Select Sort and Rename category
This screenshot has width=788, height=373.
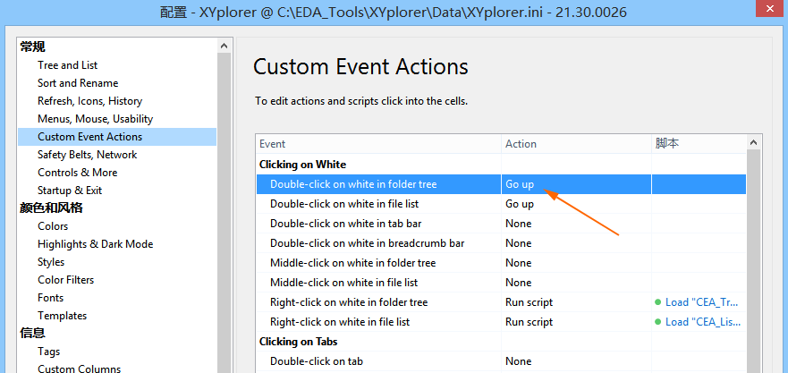coord(77,83)
